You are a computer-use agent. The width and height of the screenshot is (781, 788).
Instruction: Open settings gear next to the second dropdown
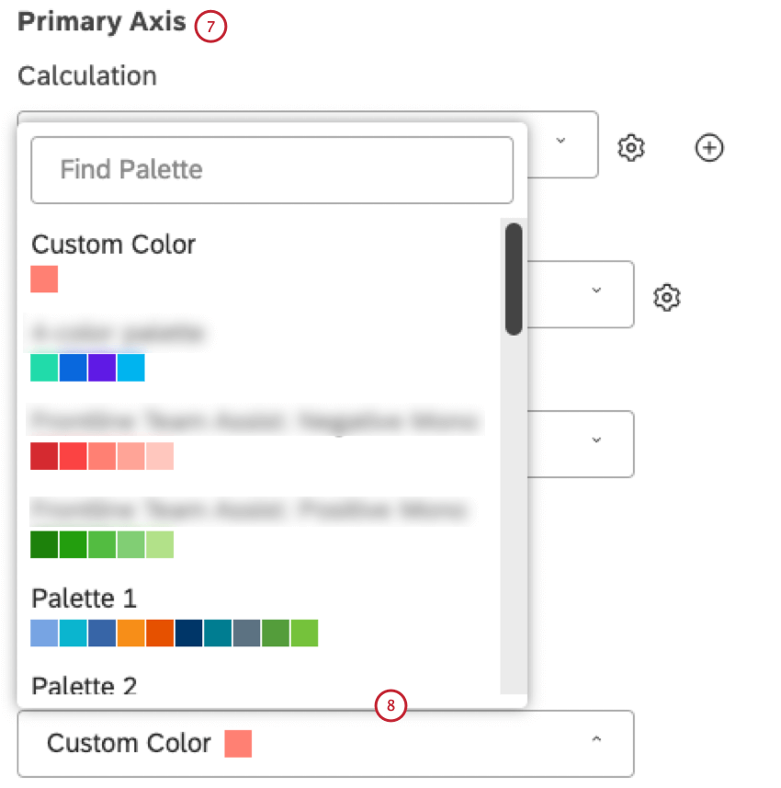pos(667,297)
